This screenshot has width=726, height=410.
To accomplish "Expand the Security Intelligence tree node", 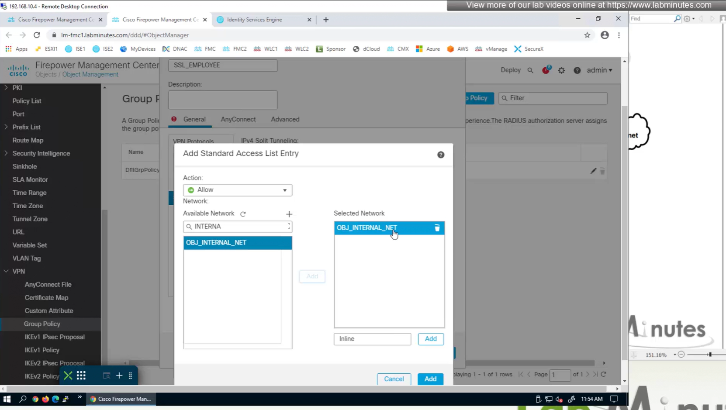I will tap(6, 153).
